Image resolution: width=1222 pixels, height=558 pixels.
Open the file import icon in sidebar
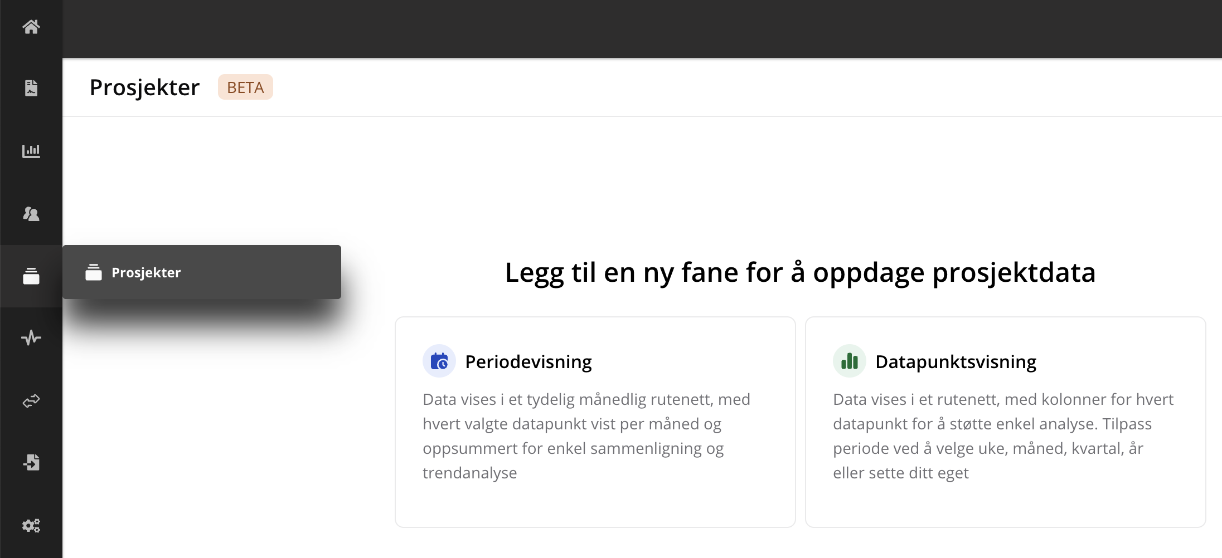pos(31,462)
